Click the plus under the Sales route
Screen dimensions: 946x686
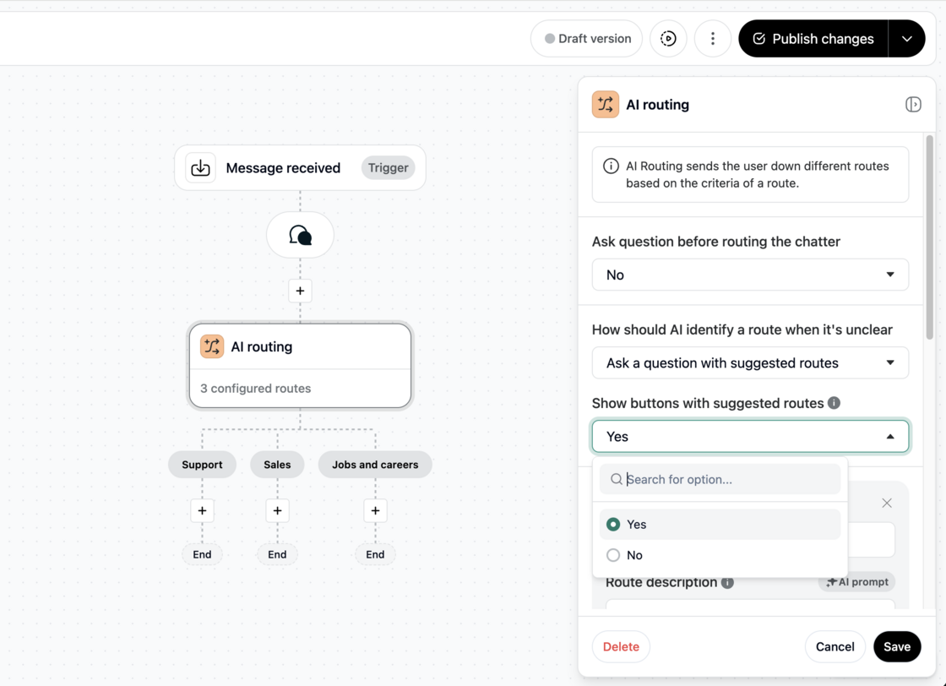point(277,511)
